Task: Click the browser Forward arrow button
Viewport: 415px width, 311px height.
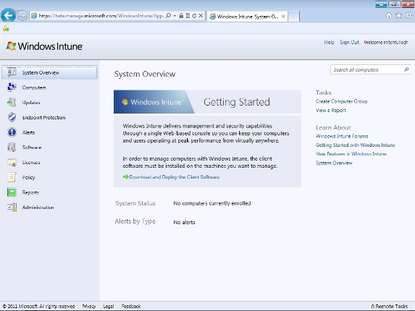Action: tap(22, 16)
